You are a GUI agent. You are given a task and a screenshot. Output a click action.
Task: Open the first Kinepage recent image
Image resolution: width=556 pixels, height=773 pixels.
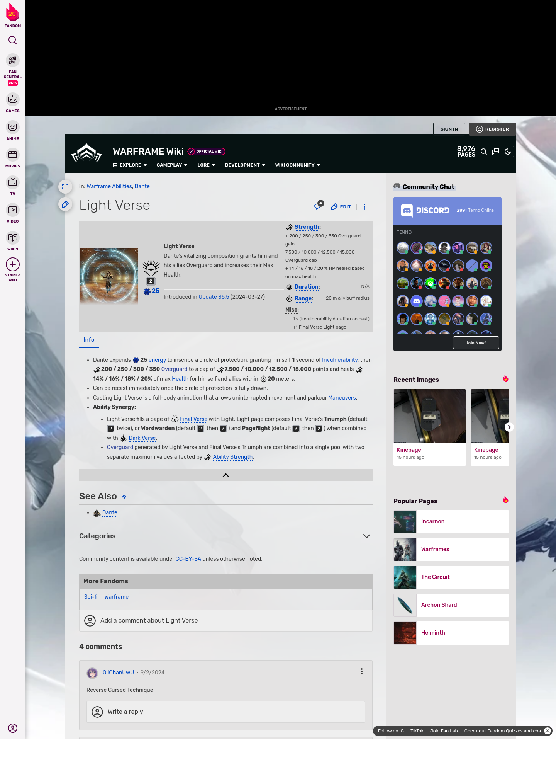coord(430,416)
